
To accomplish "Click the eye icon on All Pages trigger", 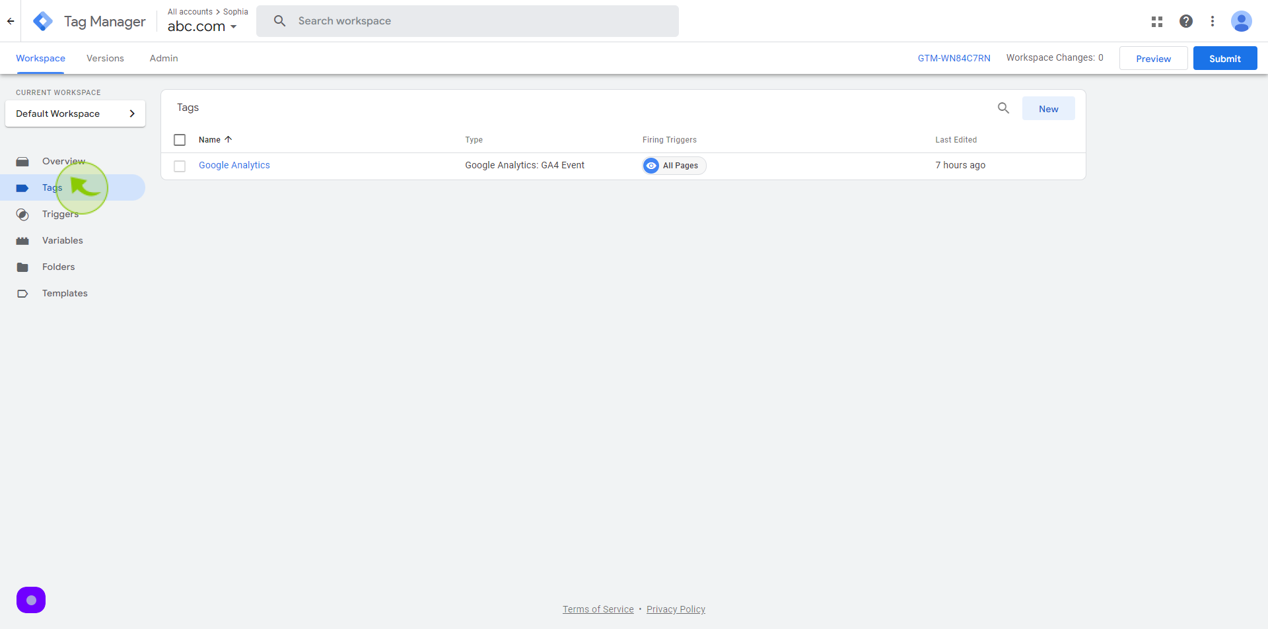I will (651, 166).
